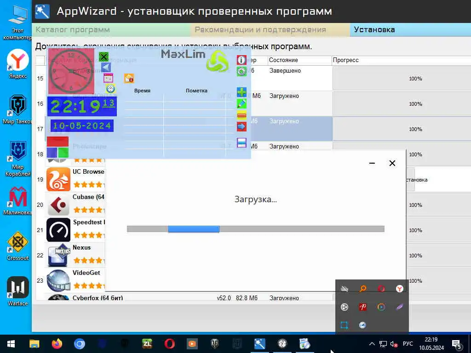
Task: Open Яндекс browser desktop shortcut
Action: pyautogui.click(x=17, y=64)
